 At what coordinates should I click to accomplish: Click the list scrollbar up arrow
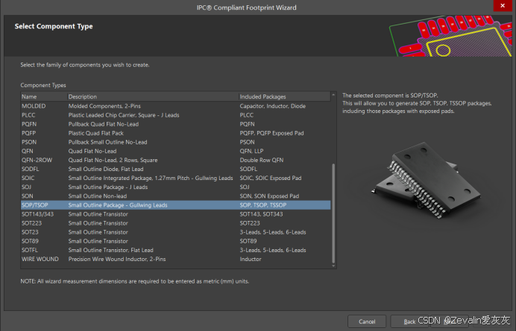[x=333, y=95]
